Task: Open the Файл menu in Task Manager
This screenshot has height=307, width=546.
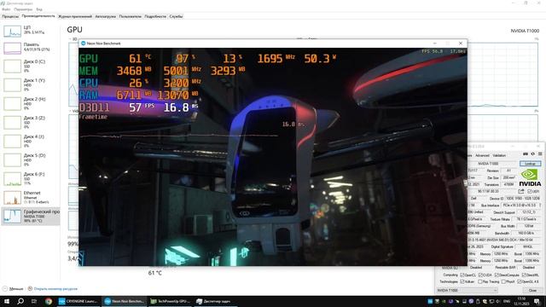Action: (6, 9)
